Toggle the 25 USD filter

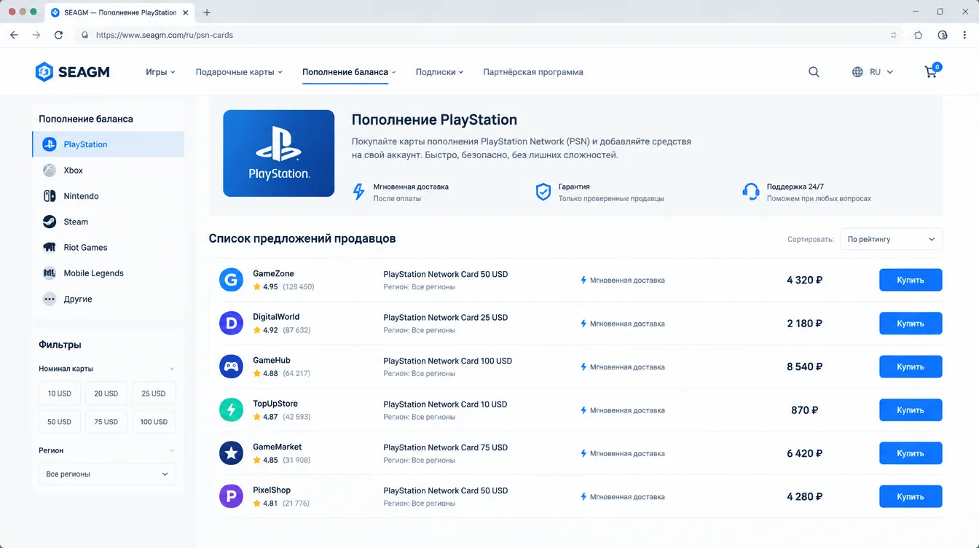tap(154, 394)
